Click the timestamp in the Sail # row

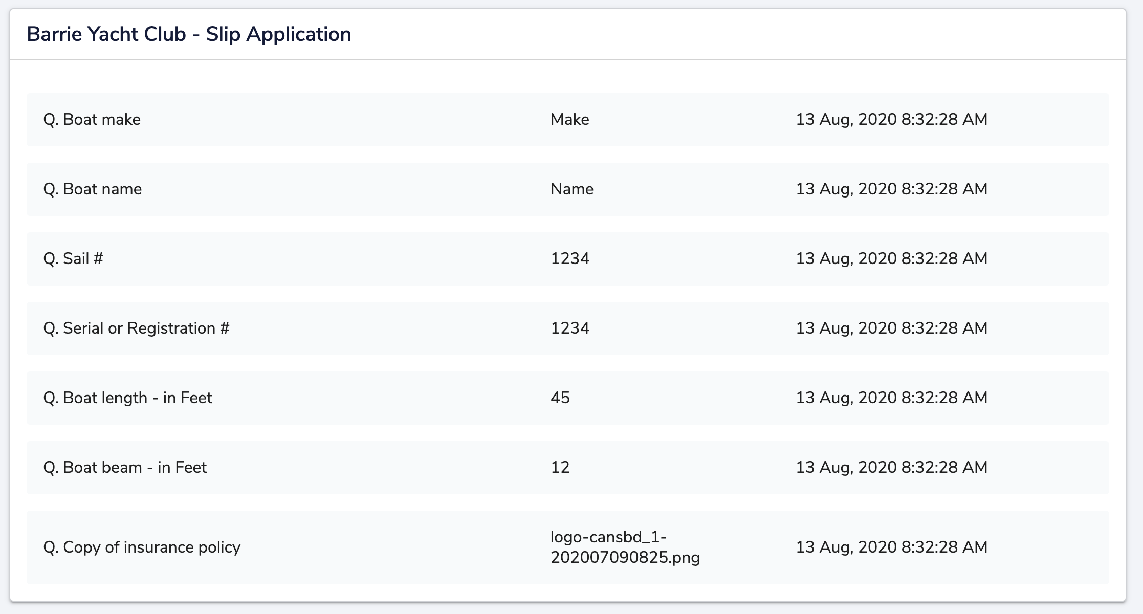pyautogui.click(x=891, y=258)
